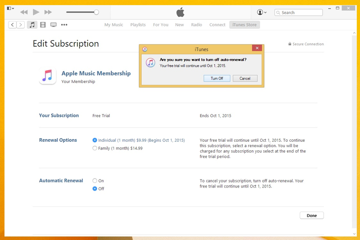
Task: Click the music icon inside the iTunes dialog
Action: click(150, 62)
